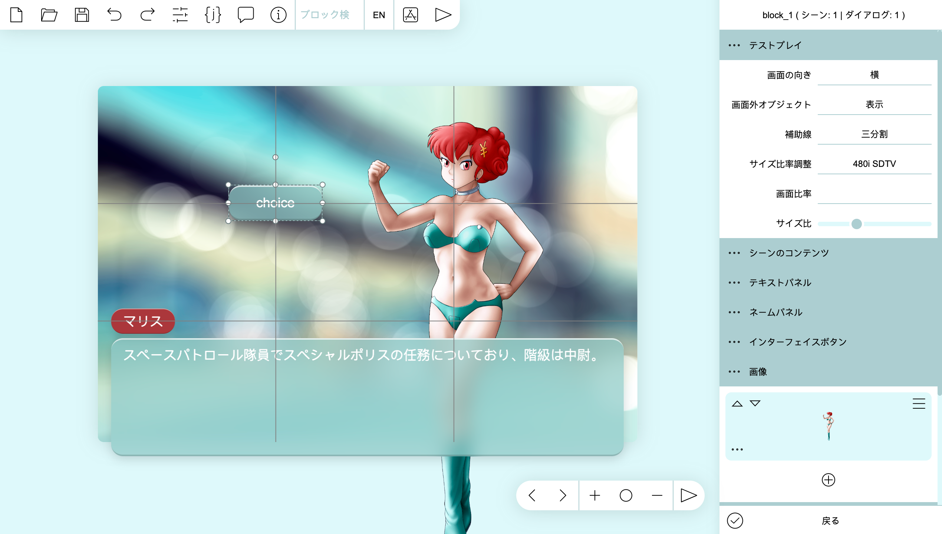Collapse the テストプレイ section
The image size is (942, 534).
click(829, 45)
